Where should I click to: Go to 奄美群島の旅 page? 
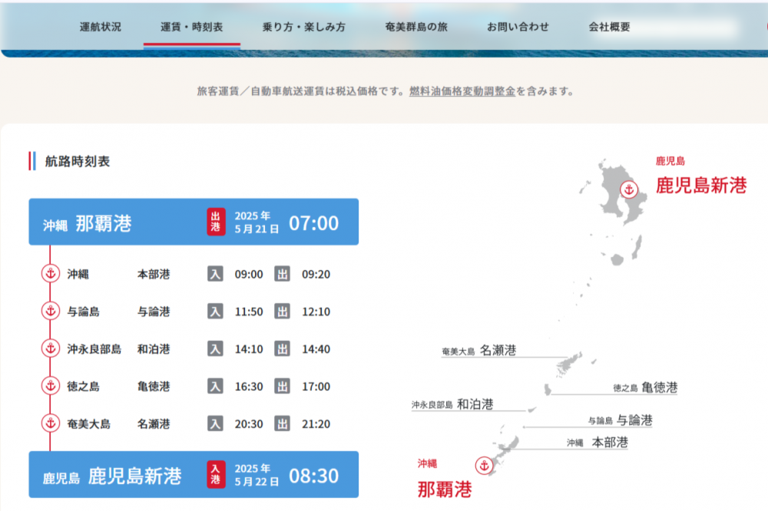[x=416, y=27]
